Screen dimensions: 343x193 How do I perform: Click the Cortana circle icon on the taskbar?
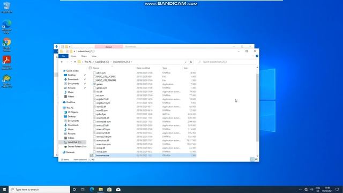(x=74, y=189)
